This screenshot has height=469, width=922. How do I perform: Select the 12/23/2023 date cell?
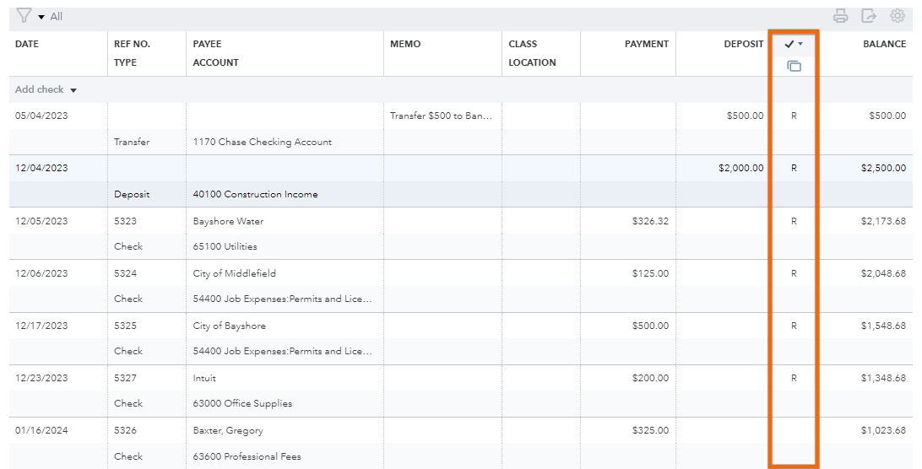point(41,378)
